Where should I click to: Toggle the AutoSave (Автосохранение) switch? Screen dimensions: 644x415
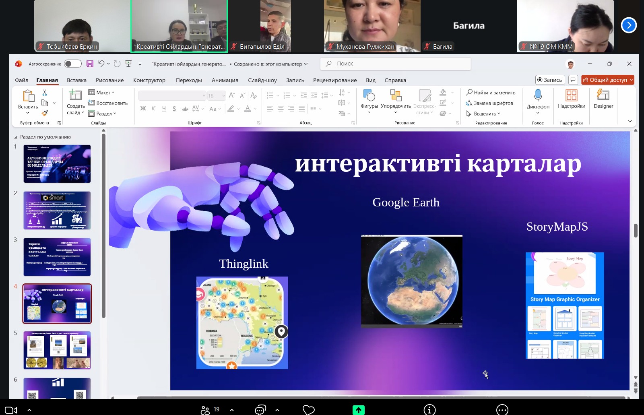(x=73, y=64)
